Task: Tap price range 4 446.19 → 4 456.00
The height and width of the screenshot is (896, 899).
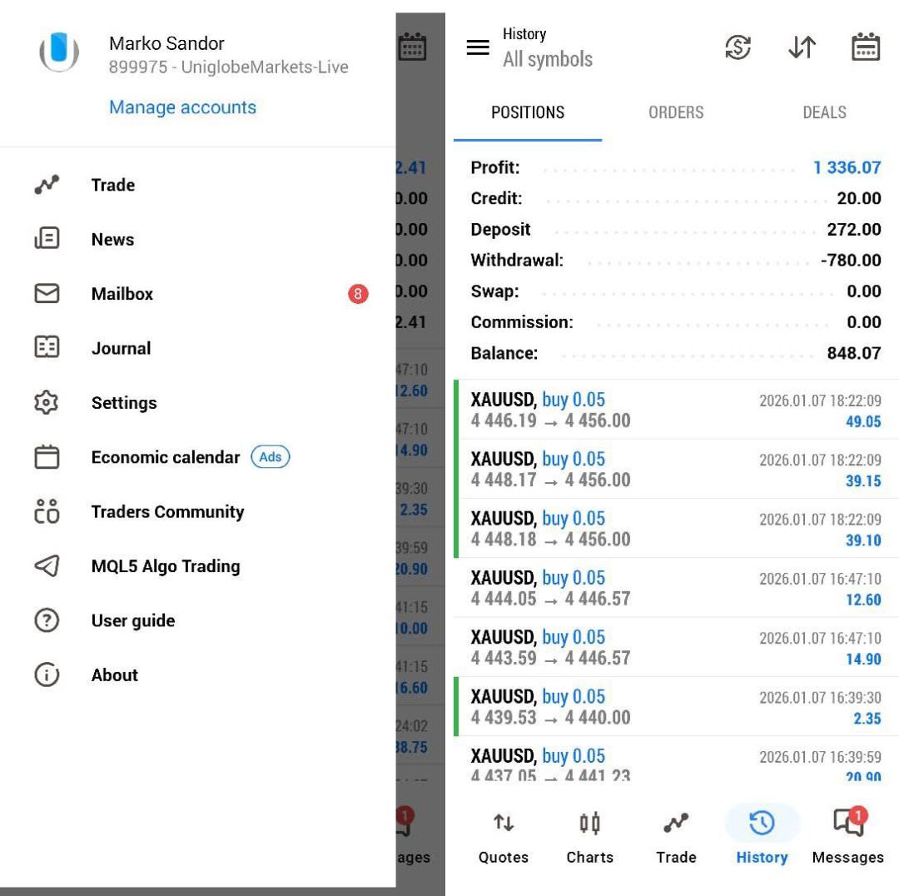Action: coord(550,421)
